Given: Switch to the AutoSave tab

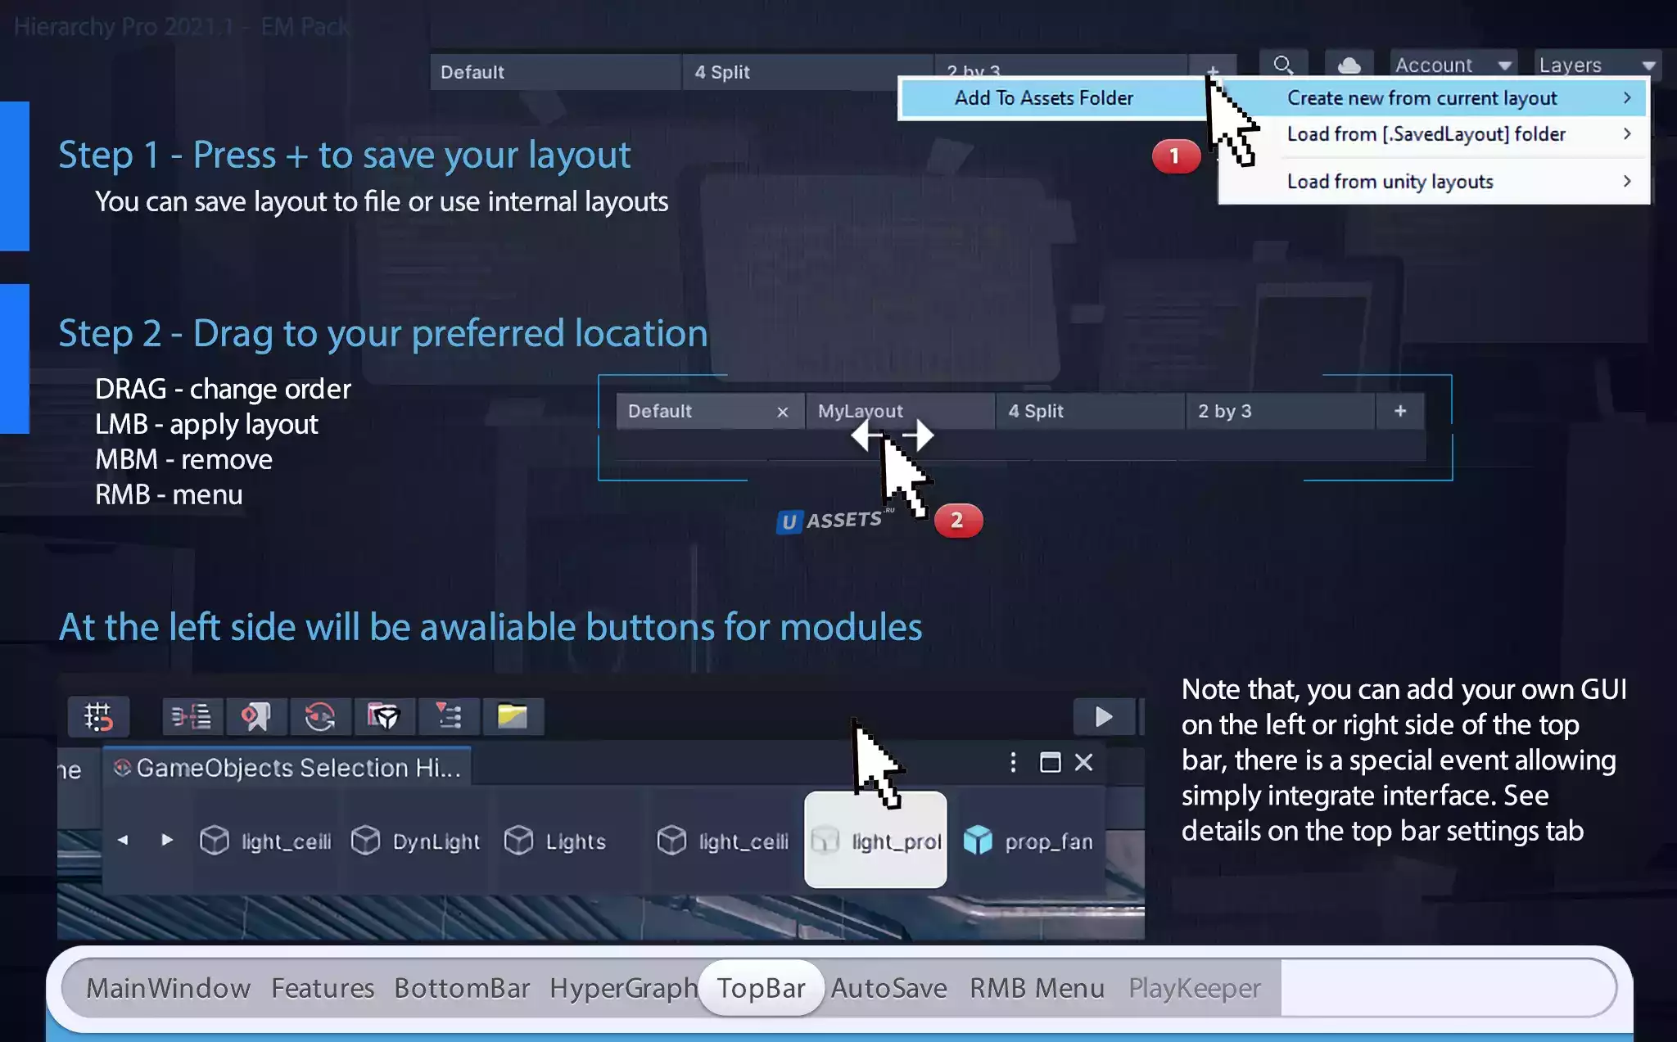Looking at the screenshot, I should tap(888, 988).
